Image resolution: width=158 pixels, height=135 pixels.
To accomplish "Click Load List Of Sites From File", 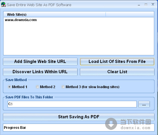I will (x=117, y=61).
